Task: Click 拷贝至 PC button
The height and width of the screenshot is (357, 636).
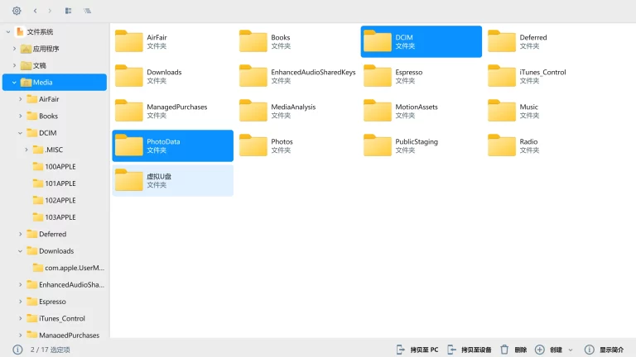Action: click(417, 350)
